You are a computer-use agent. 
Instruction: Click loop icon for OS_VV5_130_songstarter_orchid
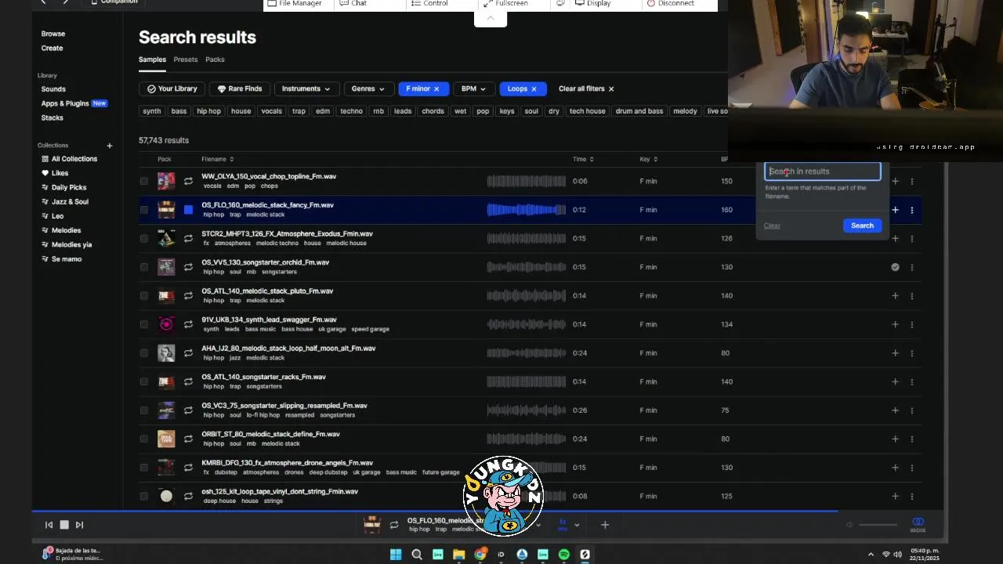pyautogui.click(x=188, y=267)
